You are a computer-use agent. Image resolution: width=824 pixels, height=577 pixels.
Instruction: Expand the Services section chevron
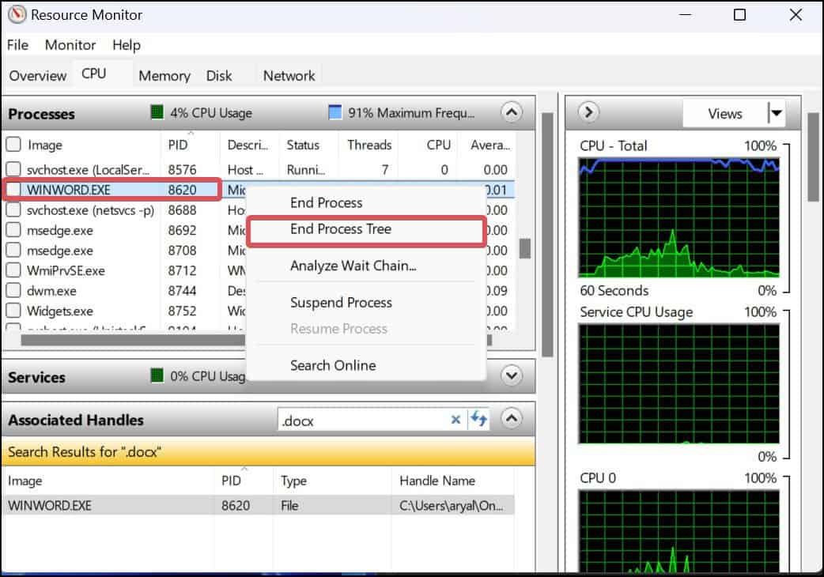coord(512,376)
